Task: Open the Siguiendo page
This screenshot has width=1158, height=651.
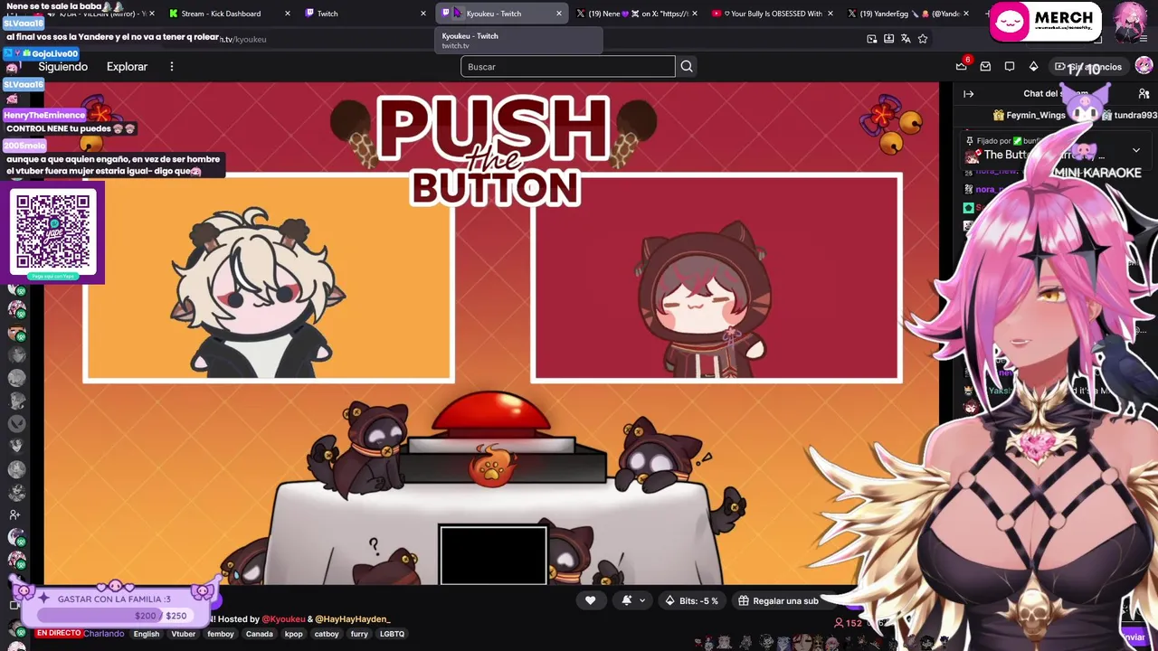Action: pyautogui.click(x=62, y=67)
